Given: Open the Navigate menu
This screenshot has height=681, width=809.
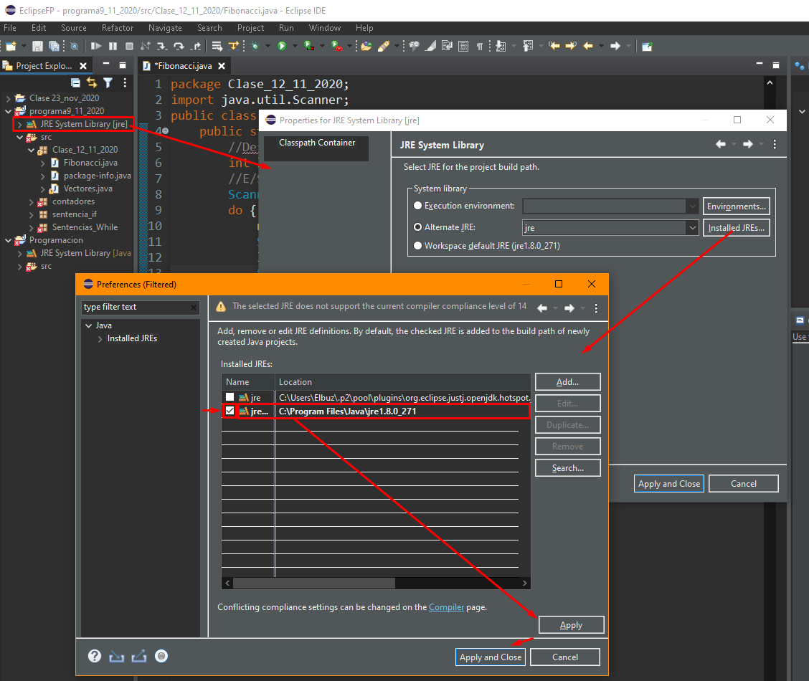Looking at the screenshot, I should click(165, 28).
